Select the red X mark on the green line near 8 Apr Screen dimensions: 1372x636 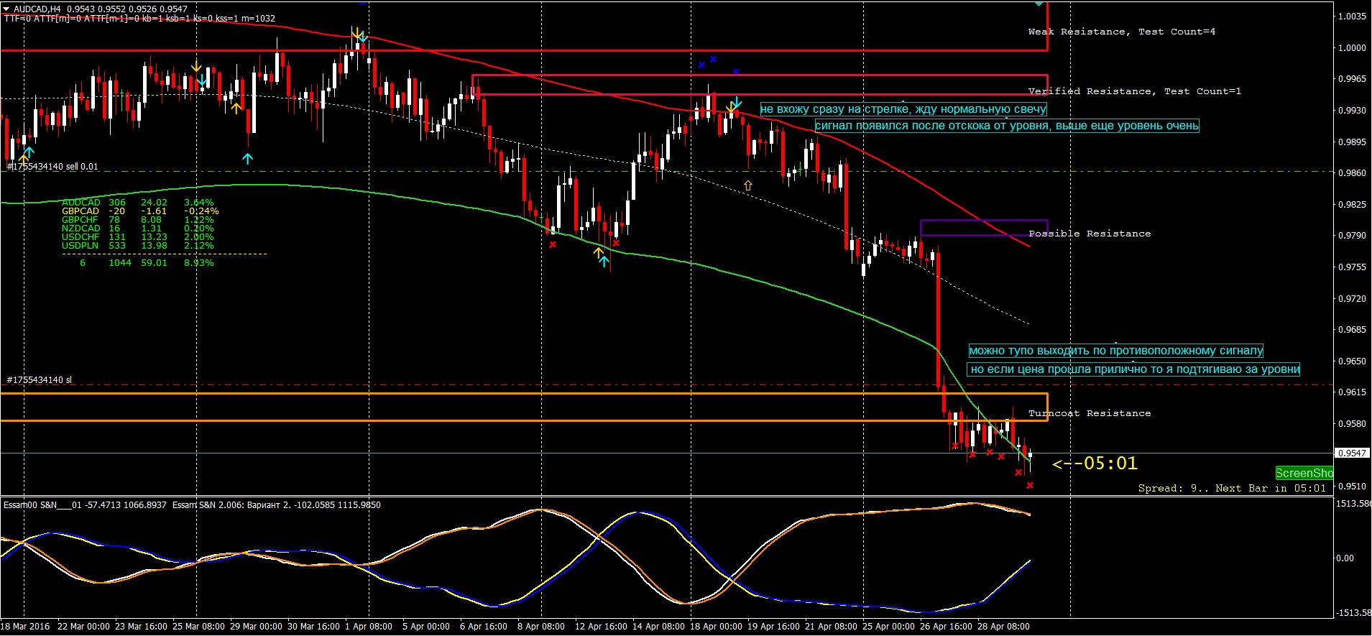(x=553, y=244)
